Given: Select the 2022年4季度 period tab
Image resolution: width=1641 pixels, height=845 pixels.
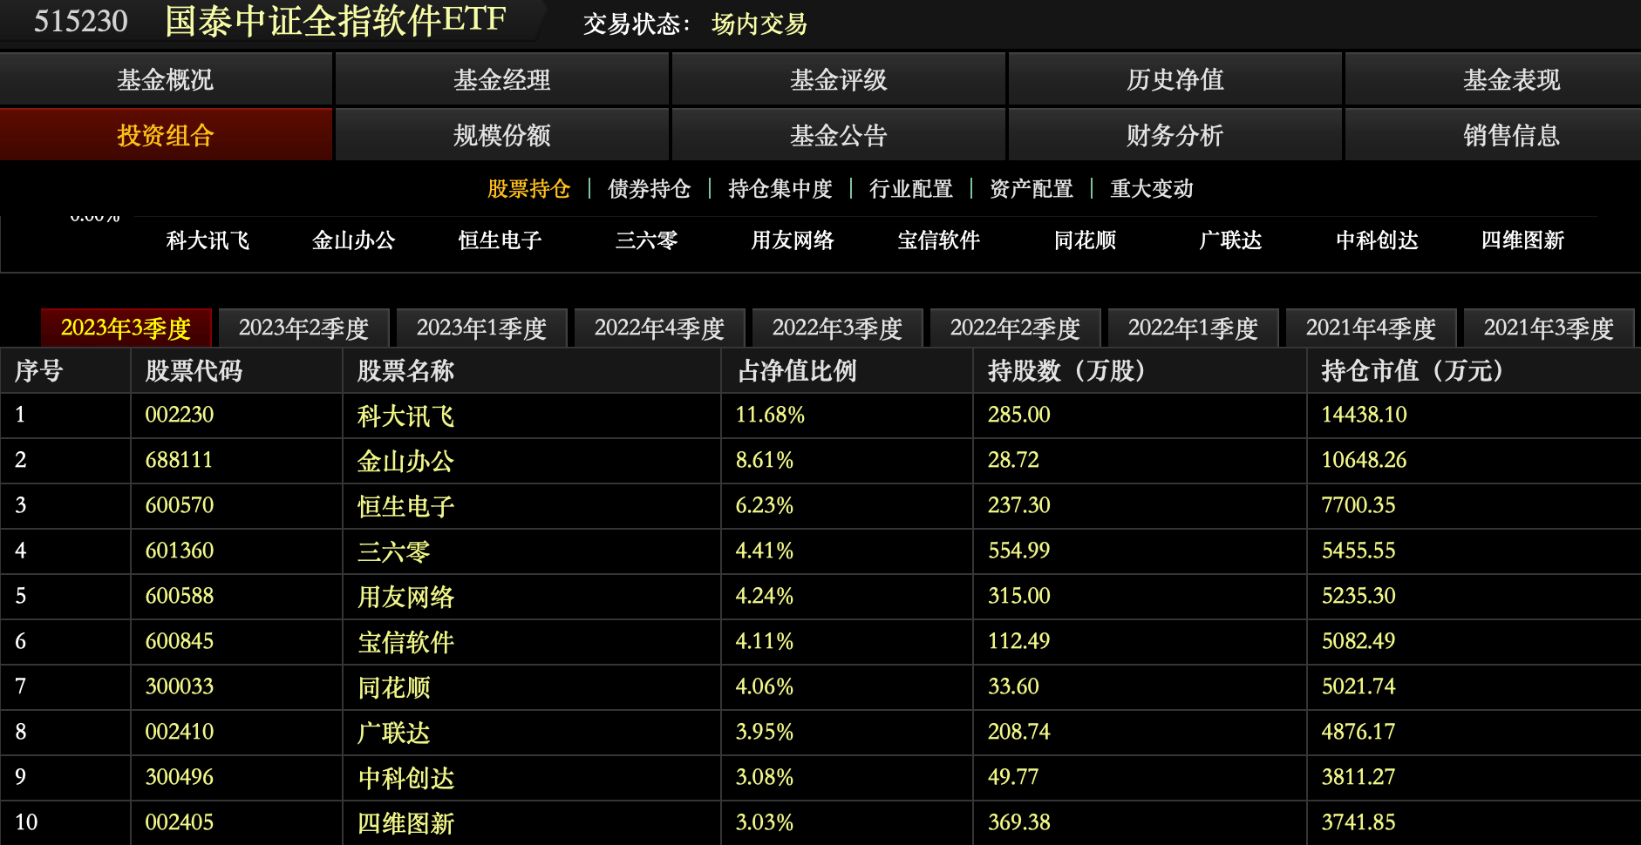Looking at the screenshot, I should [x=660, y=328].
